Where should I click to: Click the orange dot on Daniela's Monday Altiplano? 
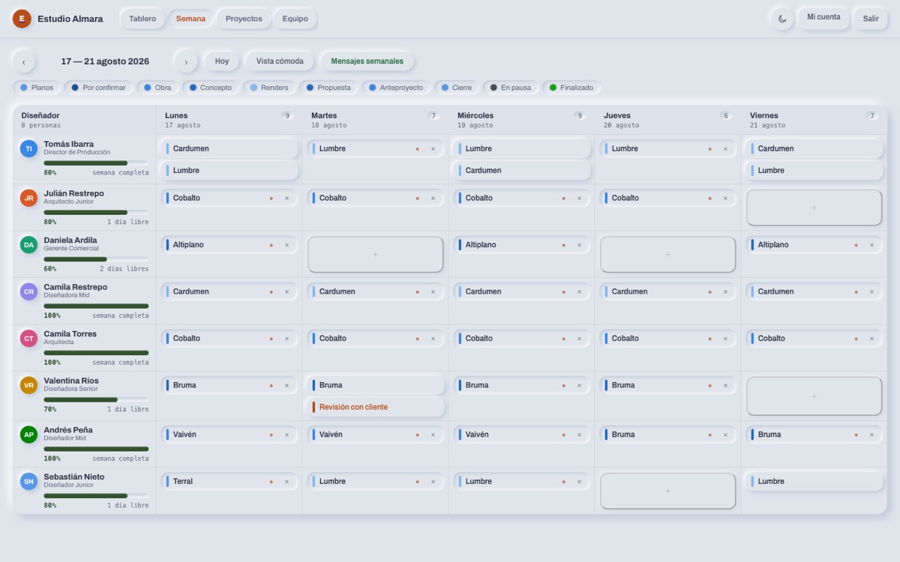point(271,245)
